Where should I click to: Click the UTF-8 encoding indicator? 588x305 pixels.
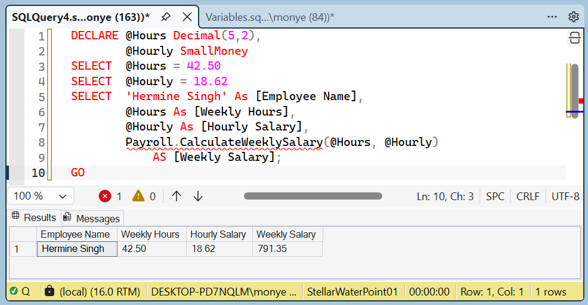coord(565,197)
